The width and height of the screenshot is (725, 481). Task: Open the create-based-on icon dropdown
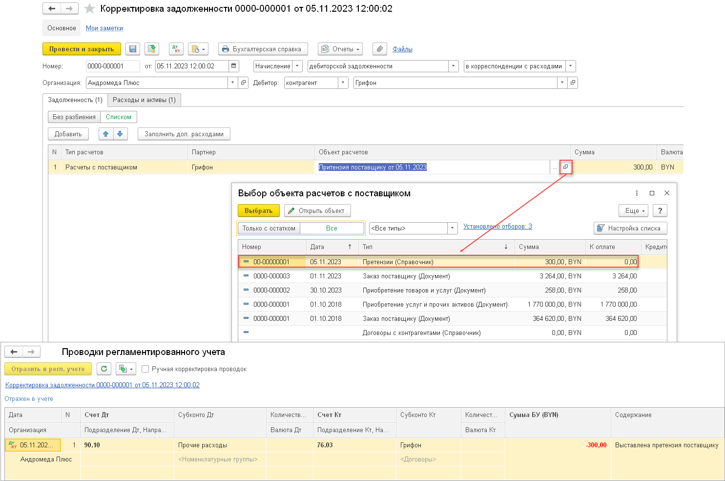pyautogui.click(x=199, y=49)
